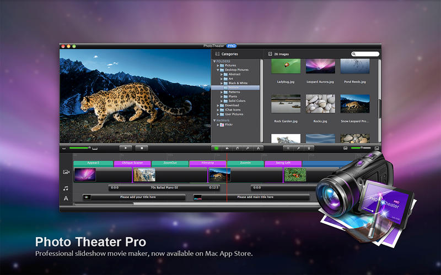
Task: Expand the Art folder arrow
Action: pyautogui.click(x=222, y=79)
